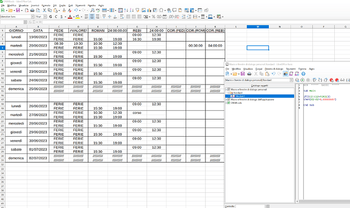Open the Calc Dati menu
Screen dimensions: 350x208
[x=71, y=6]
